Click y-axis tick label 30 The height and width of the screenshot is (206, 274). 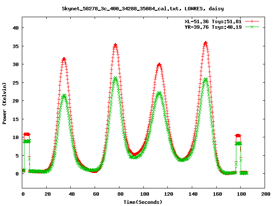15,64
